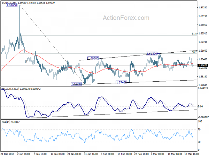Image resolution: width=209 pixels, height=157 pixels.
Task: Click the RSI 100 scale label
Action: point(200,121)
